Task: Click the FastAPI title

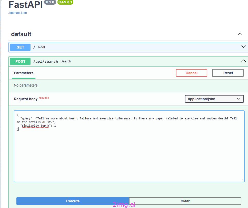Action: tap(26, 5)
